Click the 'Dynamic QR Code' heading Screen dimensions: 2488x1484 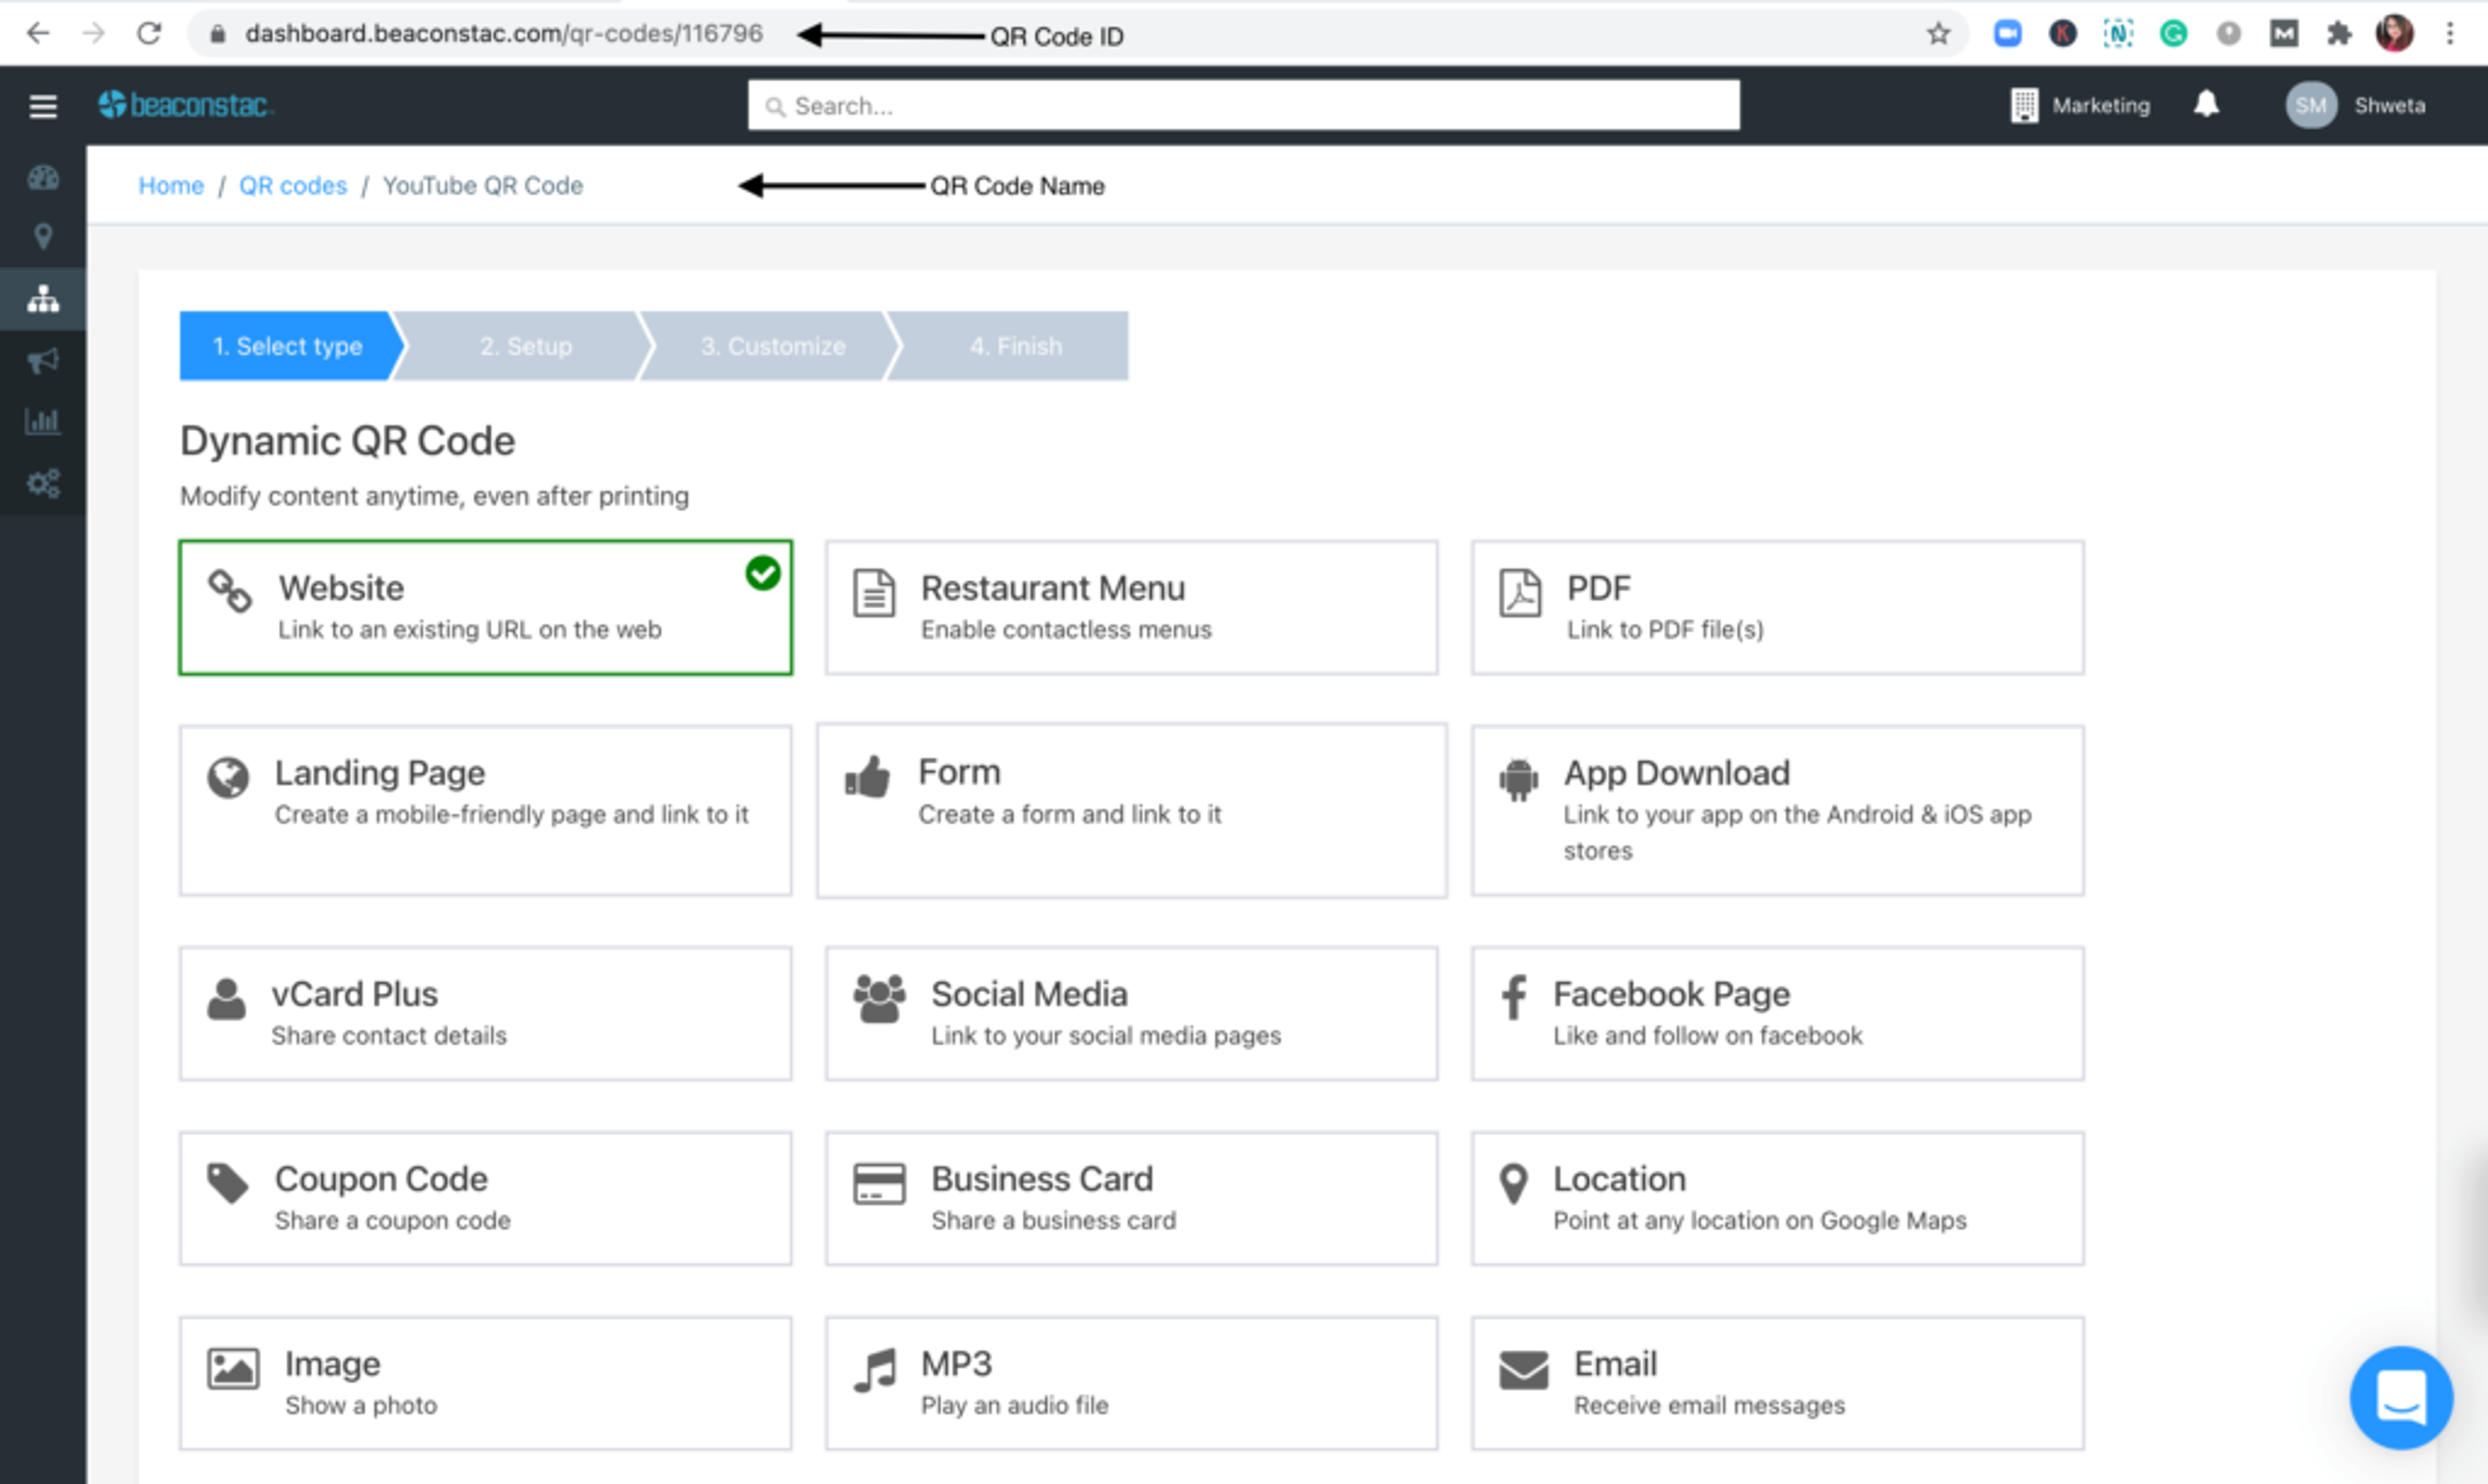coord(347,441)
